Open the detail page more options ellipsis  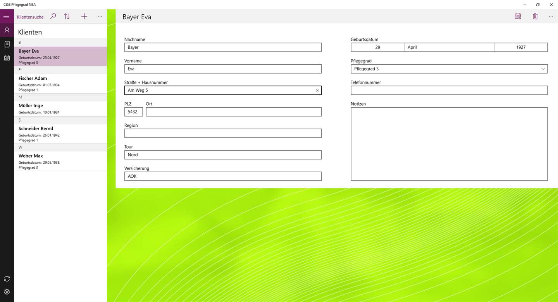(x=551, y=16)
